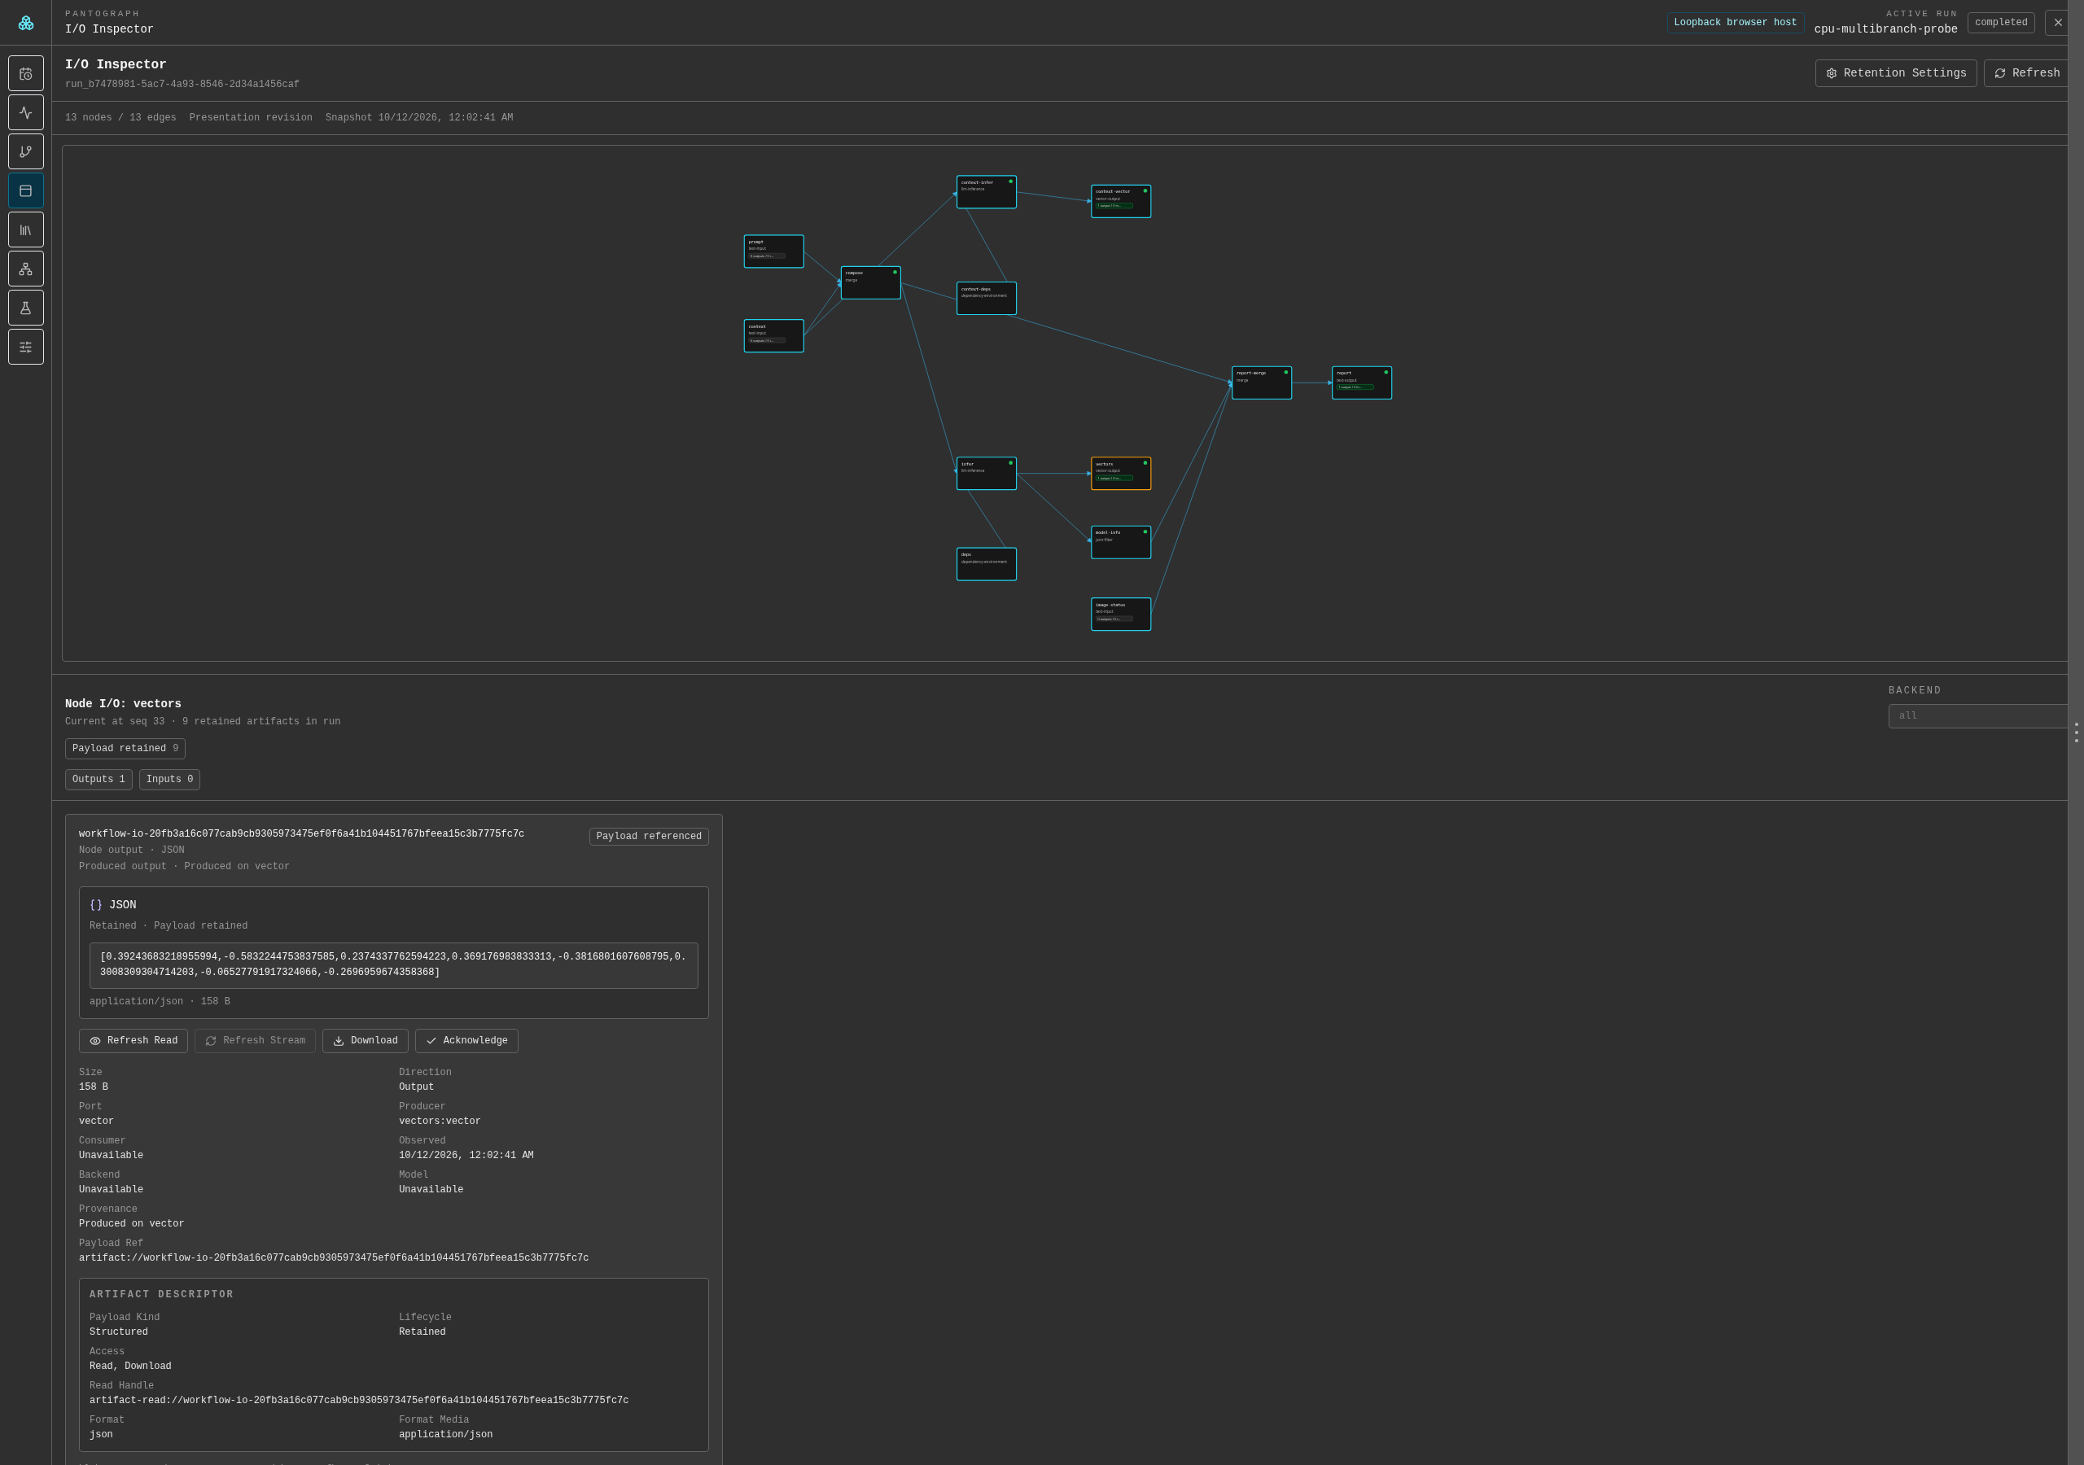Open the network hierarchy sidebar icon
Screen dimensions: 2084x1465
tap(25, 269)
